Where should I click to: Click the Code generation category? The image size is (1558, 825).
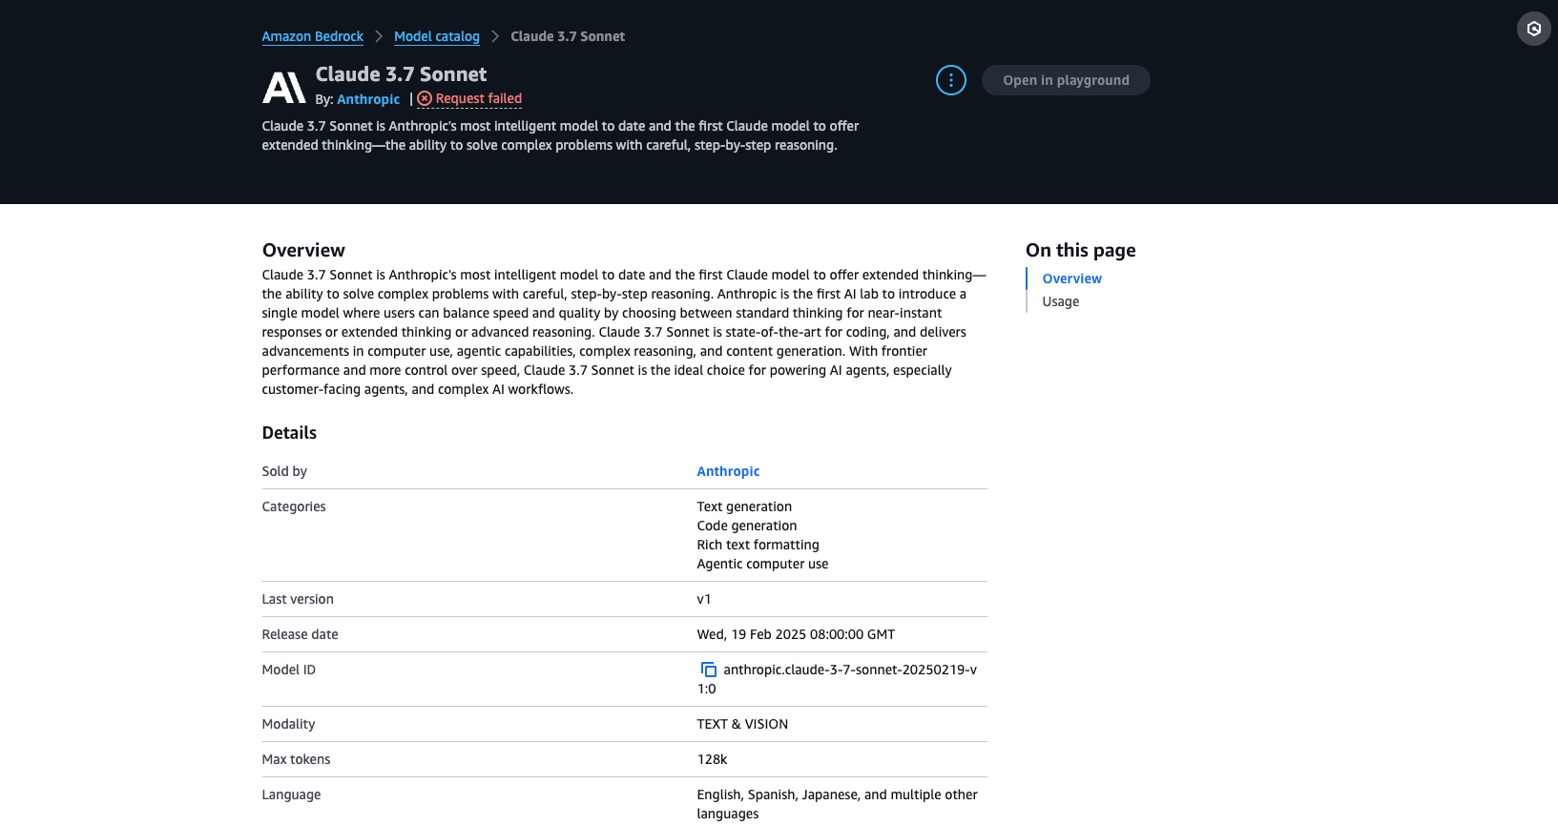coord(746,526)
